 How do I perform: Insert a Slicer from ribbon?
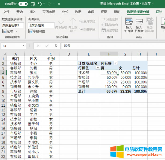tap(129, 25)
